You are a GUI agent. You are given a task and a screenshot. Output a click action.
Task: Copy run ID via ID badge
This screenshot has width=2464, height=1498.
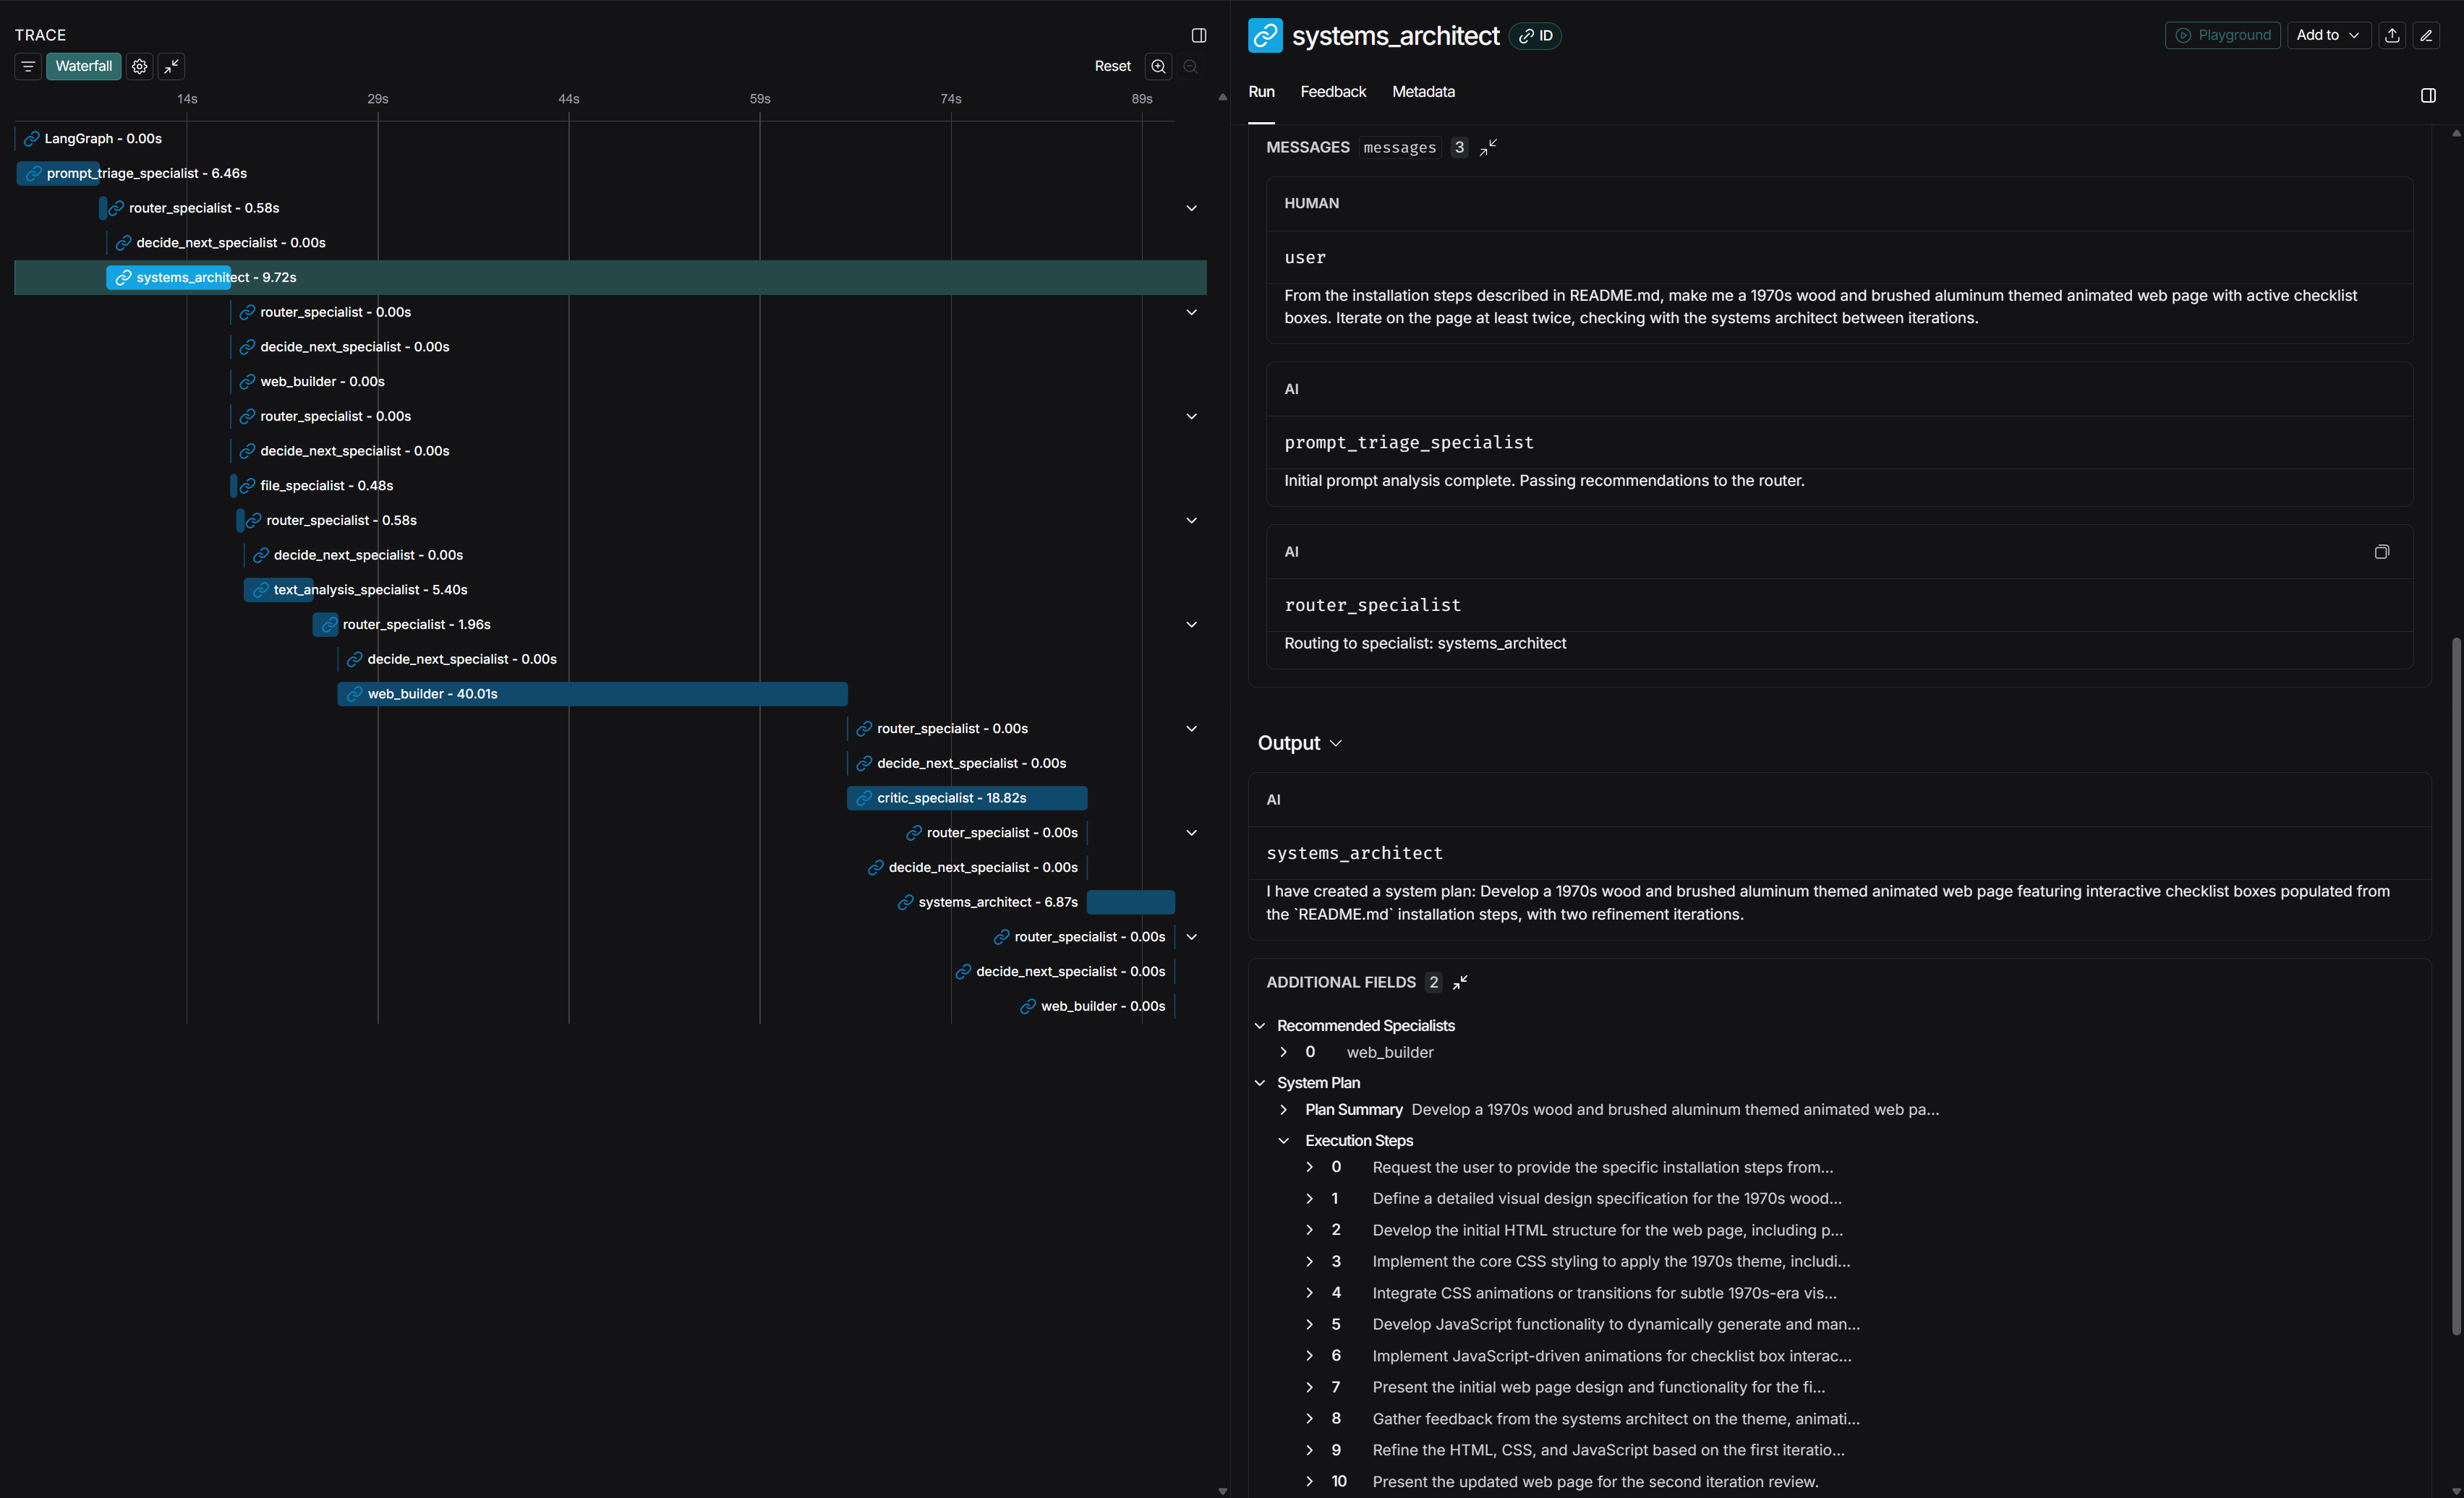tap(1535, 36)
